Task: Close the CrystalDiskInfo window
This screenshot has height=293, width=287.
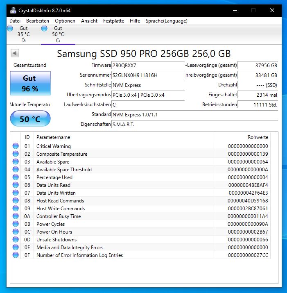Action: click(x=272, y=11)
